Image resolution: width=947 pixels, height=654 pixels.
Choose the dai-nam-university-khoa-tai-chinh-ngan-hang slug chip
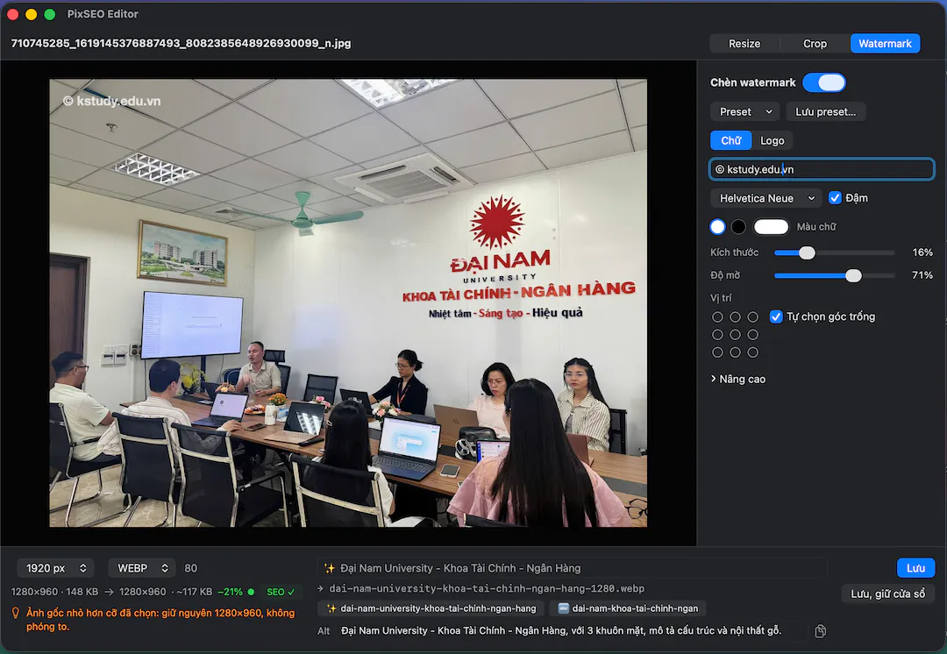431,608
